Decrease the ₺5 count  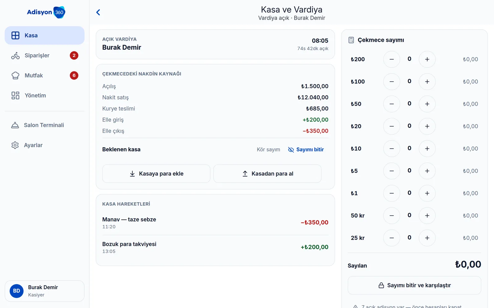[392, 171]
